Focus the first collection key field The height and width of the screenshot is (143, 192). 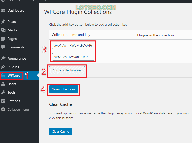pos(73,45)
